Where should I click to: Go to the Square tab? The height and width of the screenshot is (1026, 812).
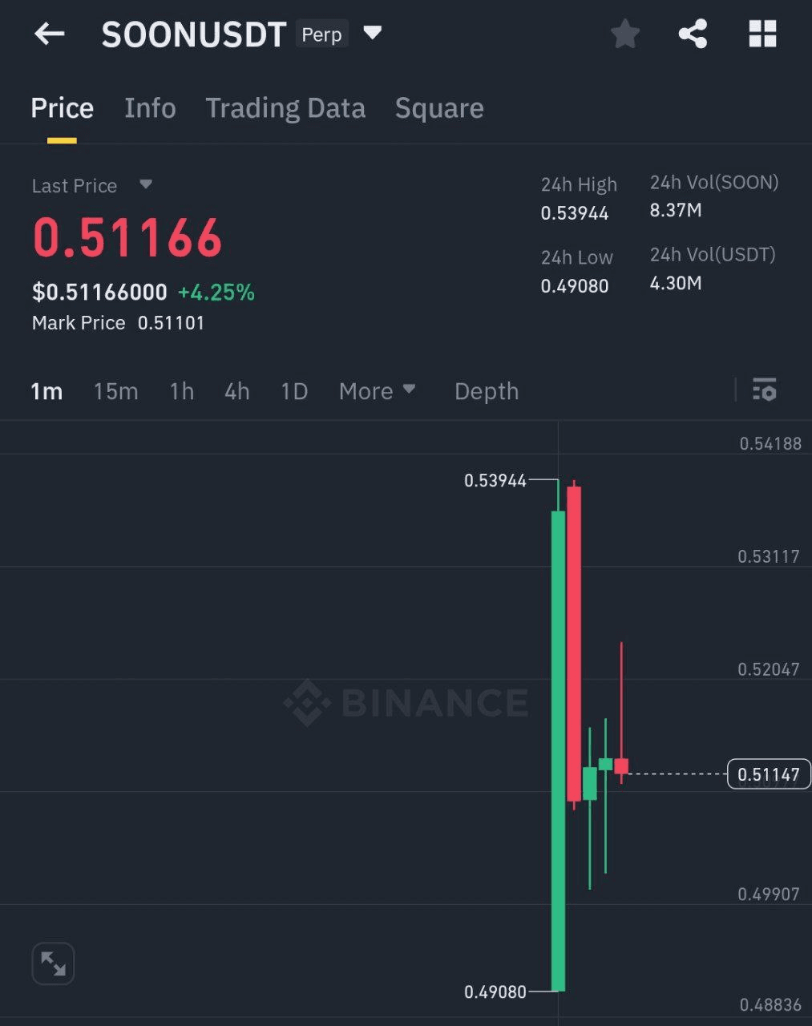[x=439, y=108]
